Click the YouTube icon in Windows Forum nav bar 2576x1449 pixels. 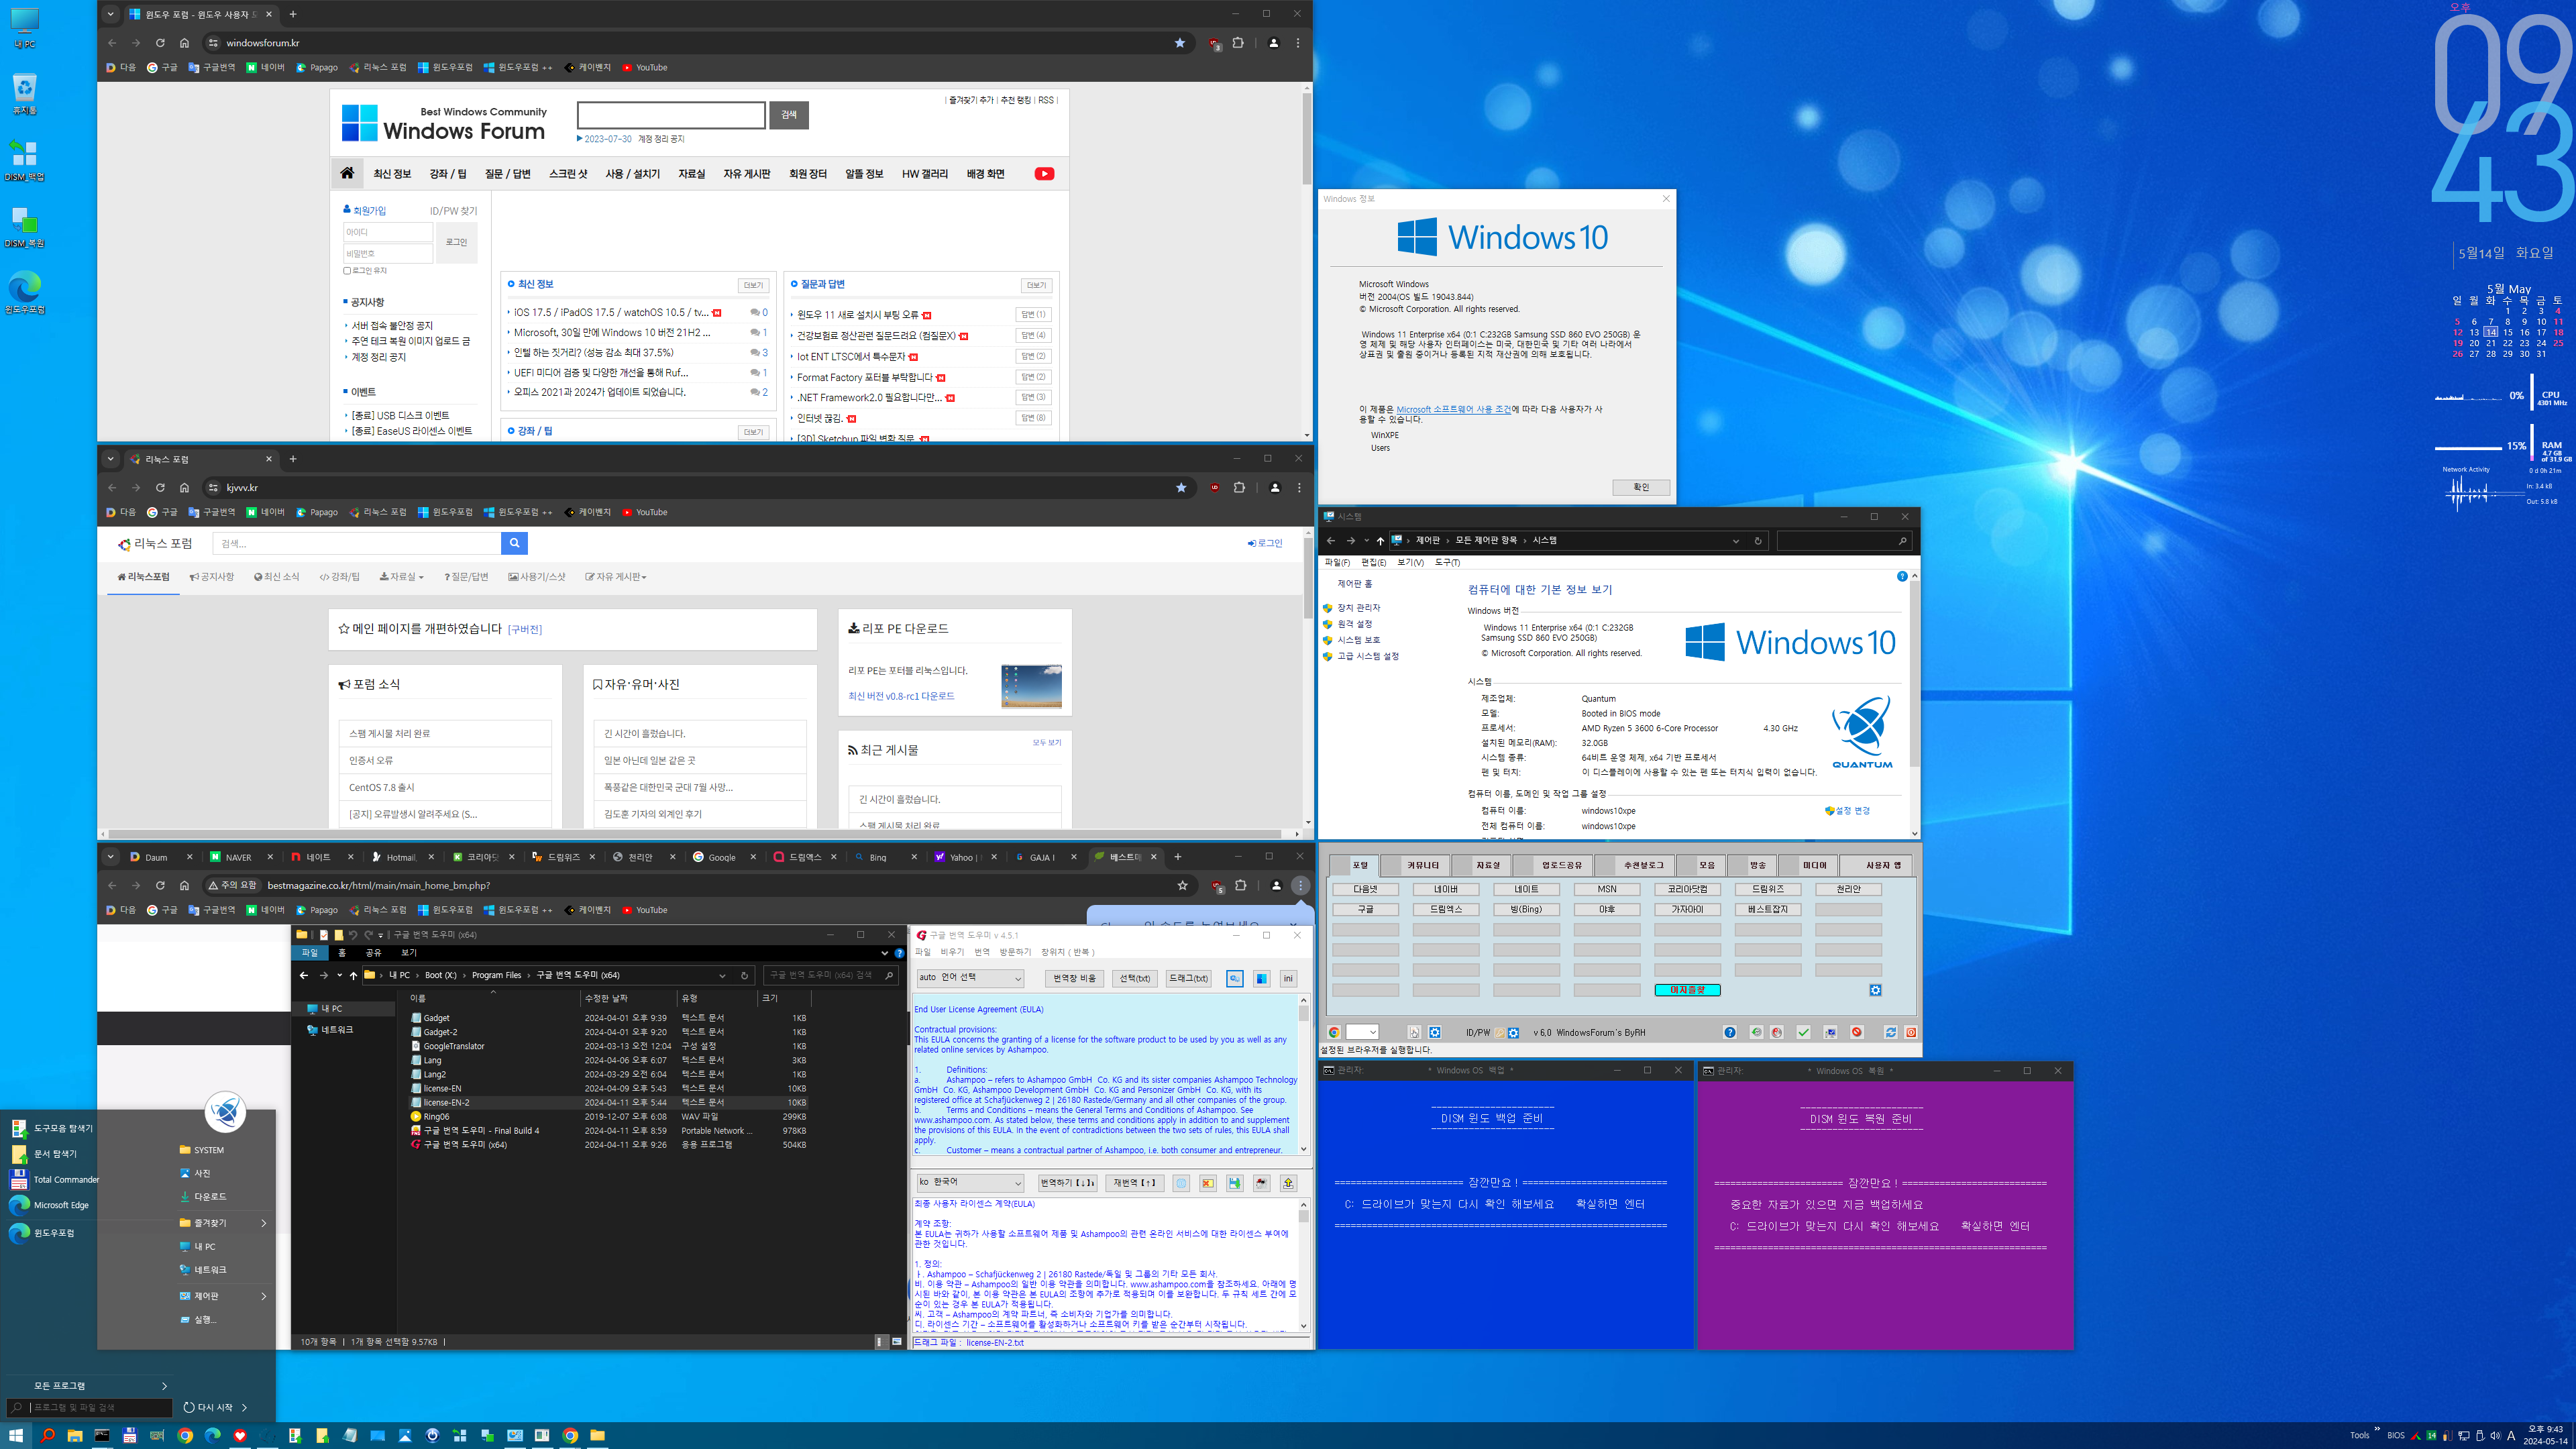coord(1044,174)
